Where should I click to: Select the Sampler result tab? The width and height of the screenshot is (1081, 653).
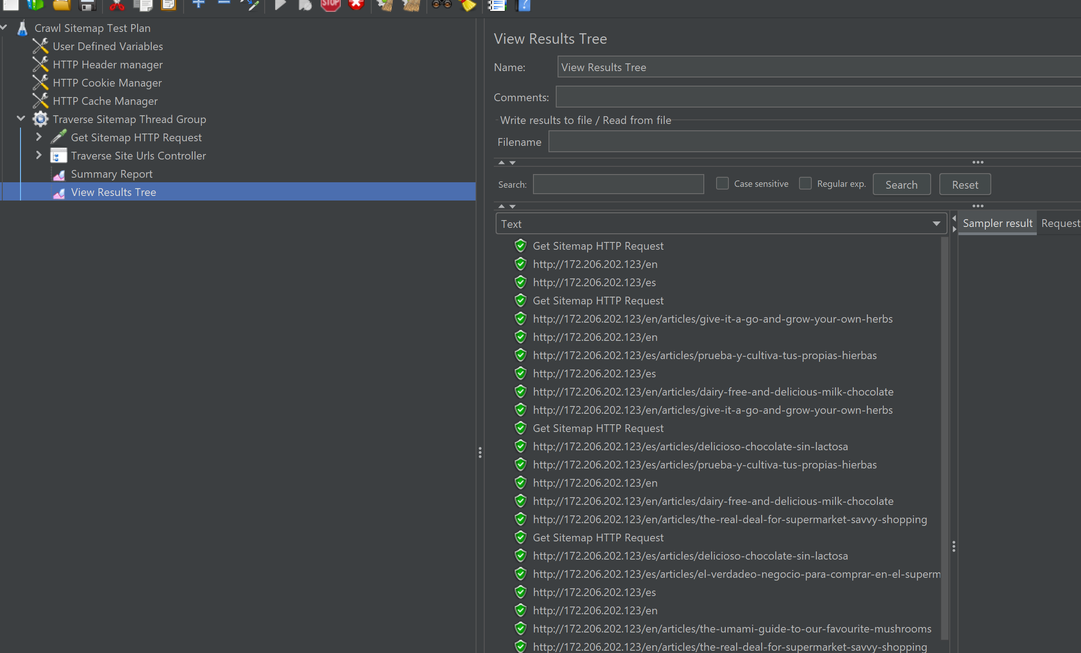(x=997, y=223)
